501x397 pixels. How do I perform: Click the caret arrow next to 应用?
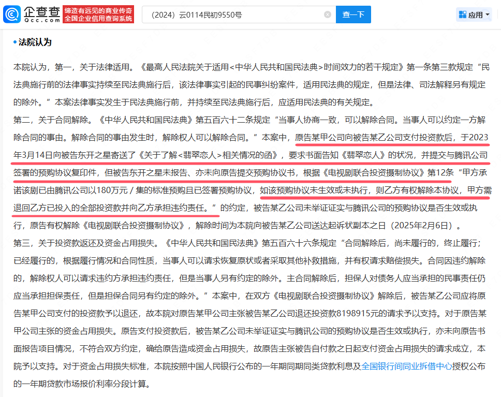point(488,16)
